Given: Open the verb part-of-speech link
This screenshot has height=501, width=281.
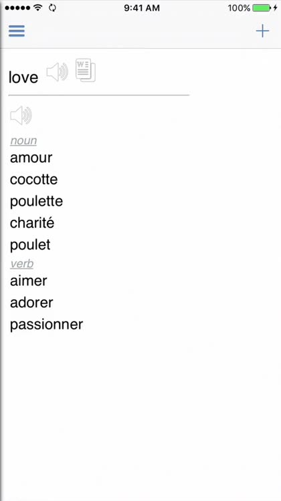Looking at the screenshot, I should click(x=22, y=264).
